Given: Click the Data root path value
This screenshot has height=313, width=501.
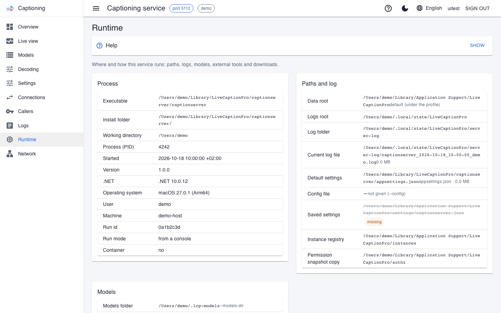Looking at the screenshot, I should click(x=422, y=101).
